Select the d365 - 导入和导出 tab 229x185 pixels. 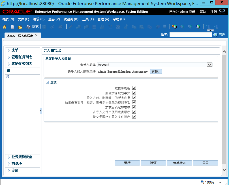click(20, 36)
